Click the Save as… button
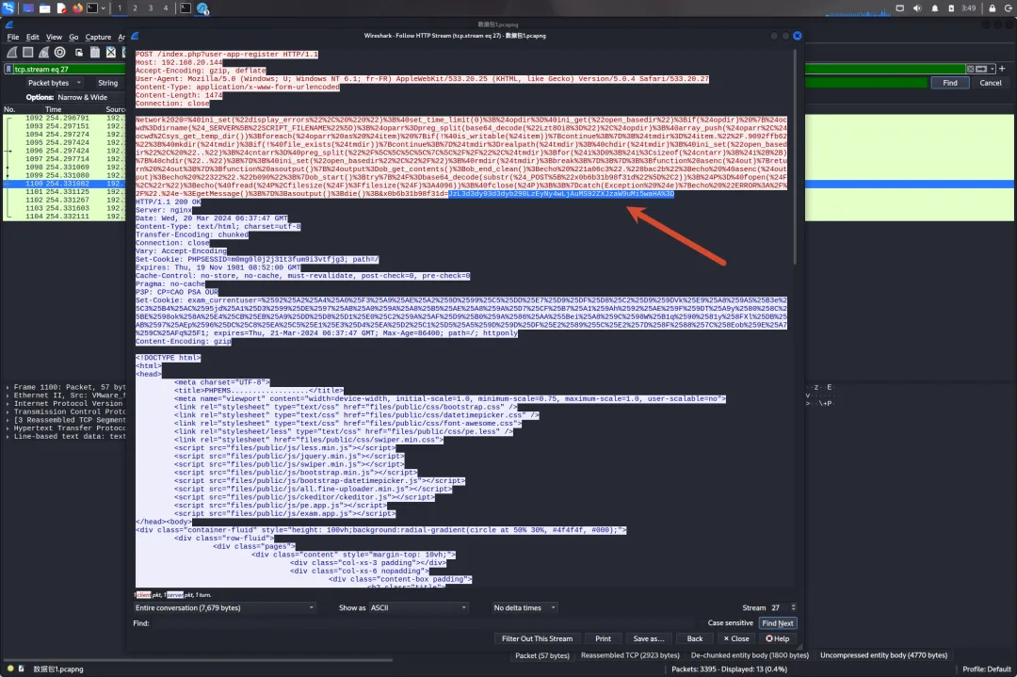 coord(649,638)
